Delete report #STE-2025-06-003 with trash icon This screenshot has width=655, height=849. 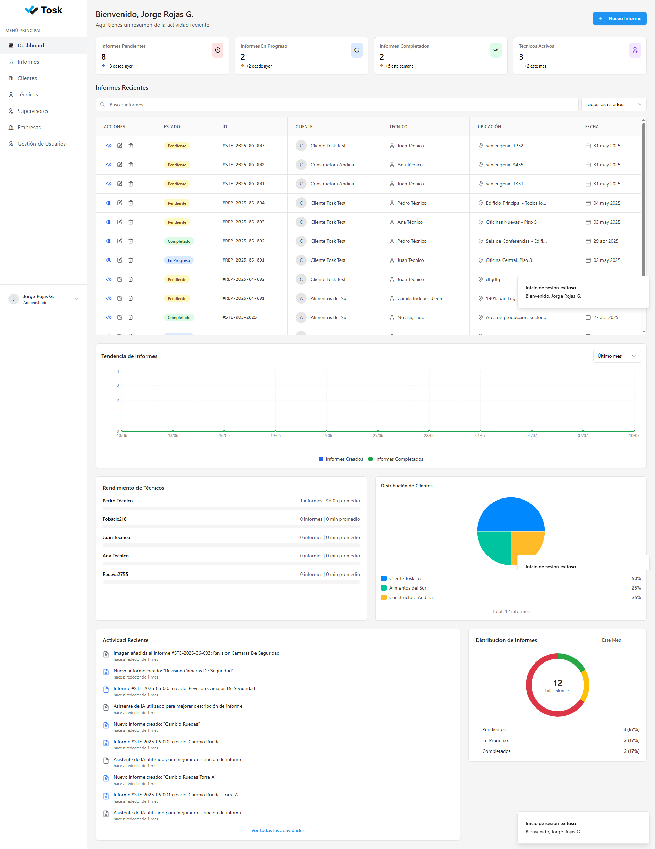click(x=131, y=146)
